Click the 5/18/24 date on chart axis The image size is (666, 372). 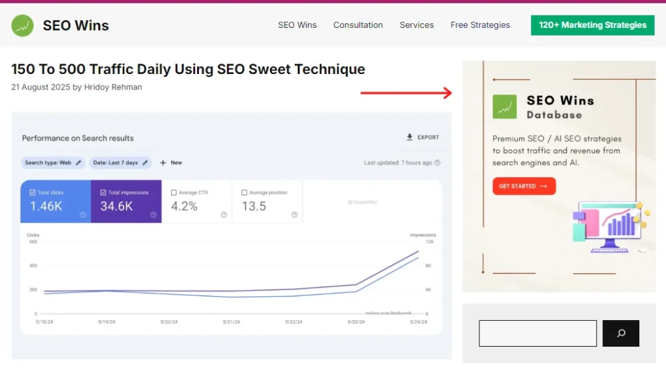44,322
